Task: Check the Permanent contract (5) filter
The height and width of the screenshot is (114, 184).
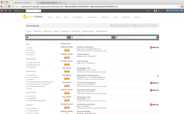Action: pos(27,65)
